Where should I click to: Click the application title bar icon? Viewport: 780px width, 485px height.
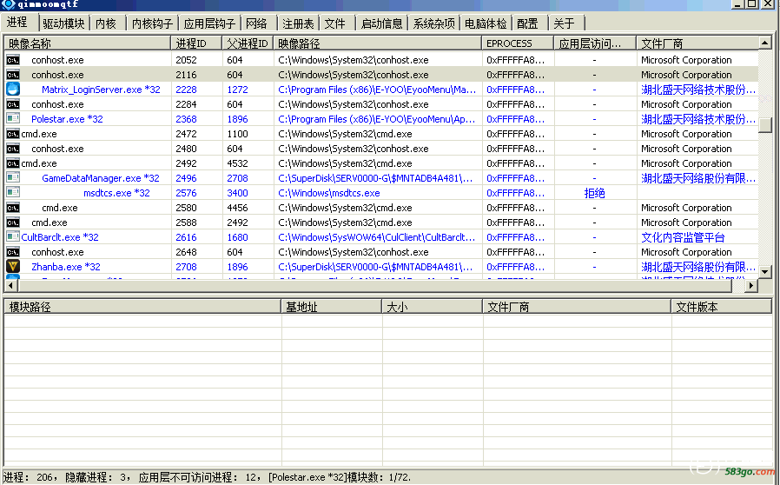(x=8, y=4)
